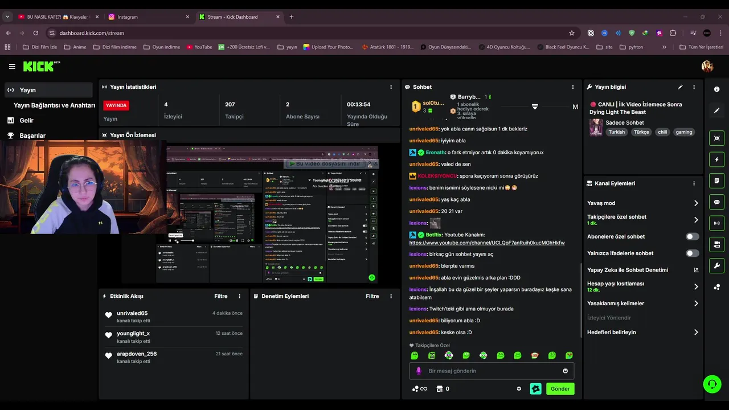The image size is (729, 410).
Task: Switch to the BU NASIL KAFE YouTube tab
Action: tap(57, 17)
